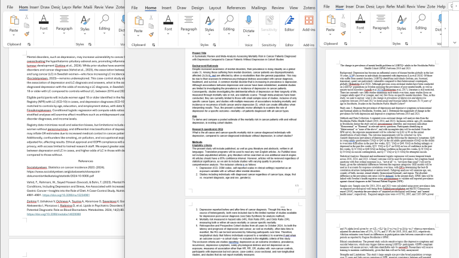Click the 'Background/Rationale' heading in the middle document
The width and height of the screenshot is (459, 258).
205,66
